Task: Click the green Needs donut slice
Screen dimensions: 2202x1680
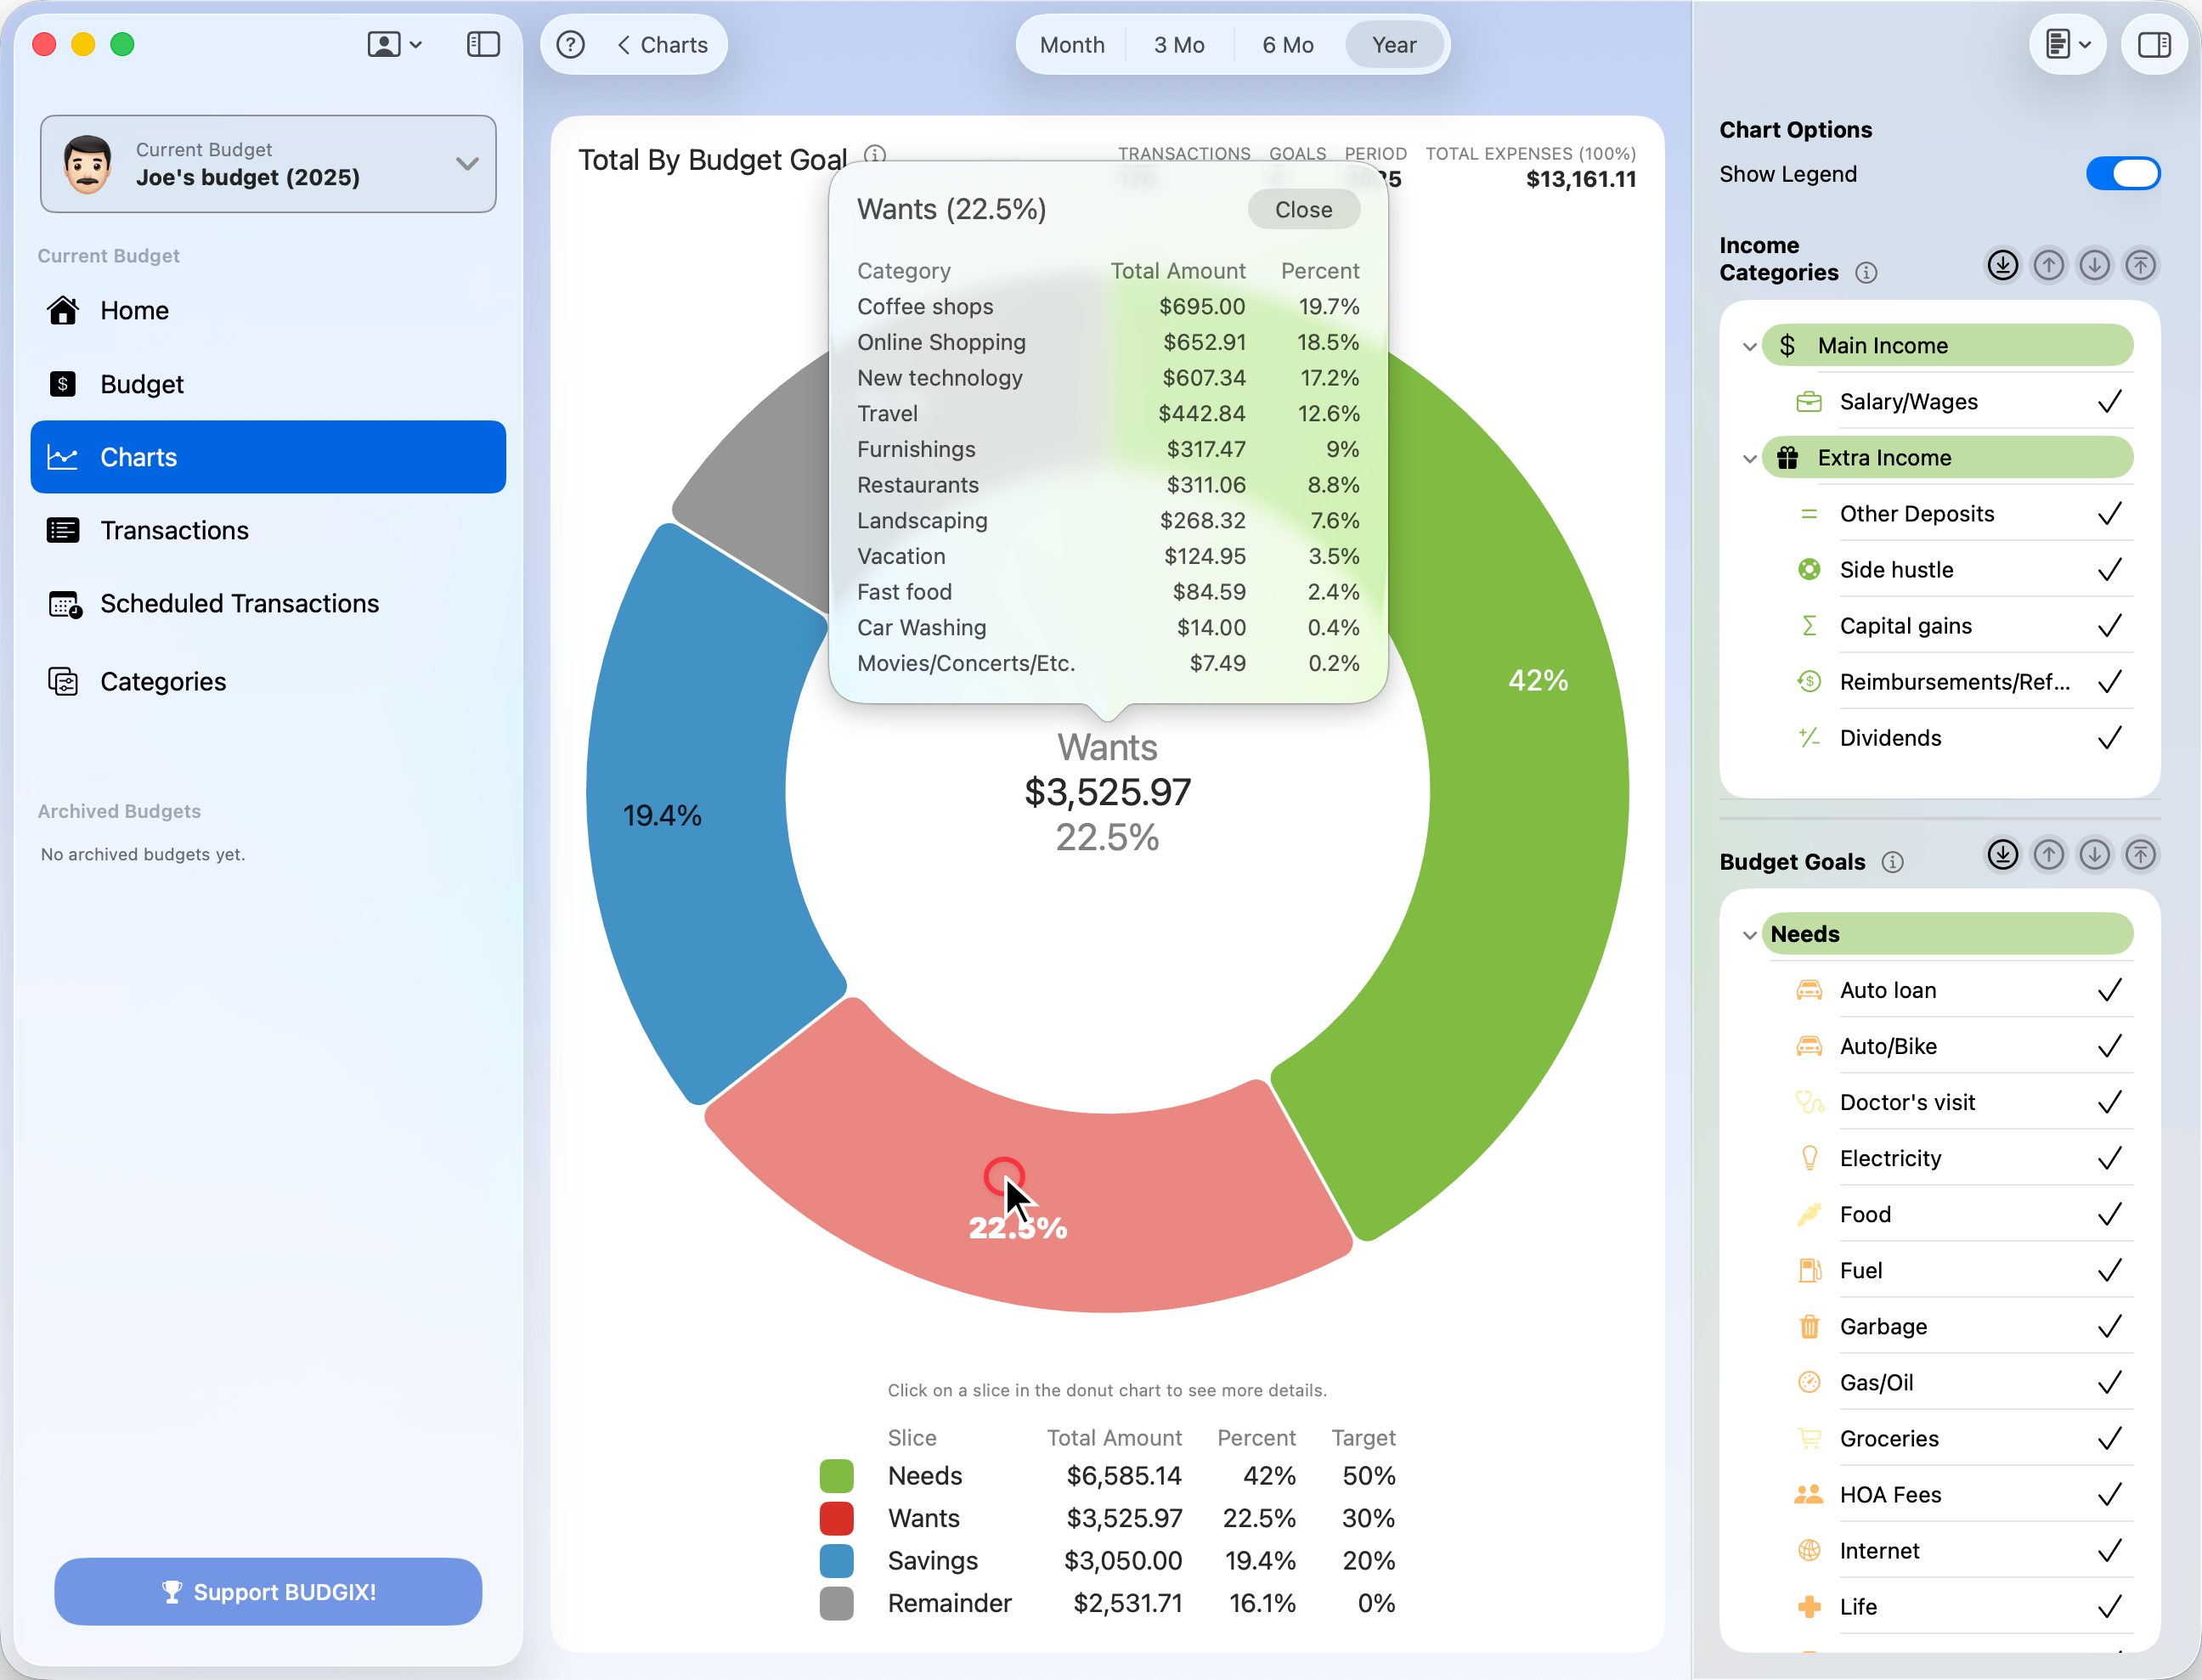Action: pos(1530,800)
